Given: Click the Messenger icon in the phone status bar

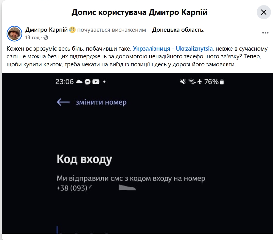Looking at the screenshot, I should 88,82.
